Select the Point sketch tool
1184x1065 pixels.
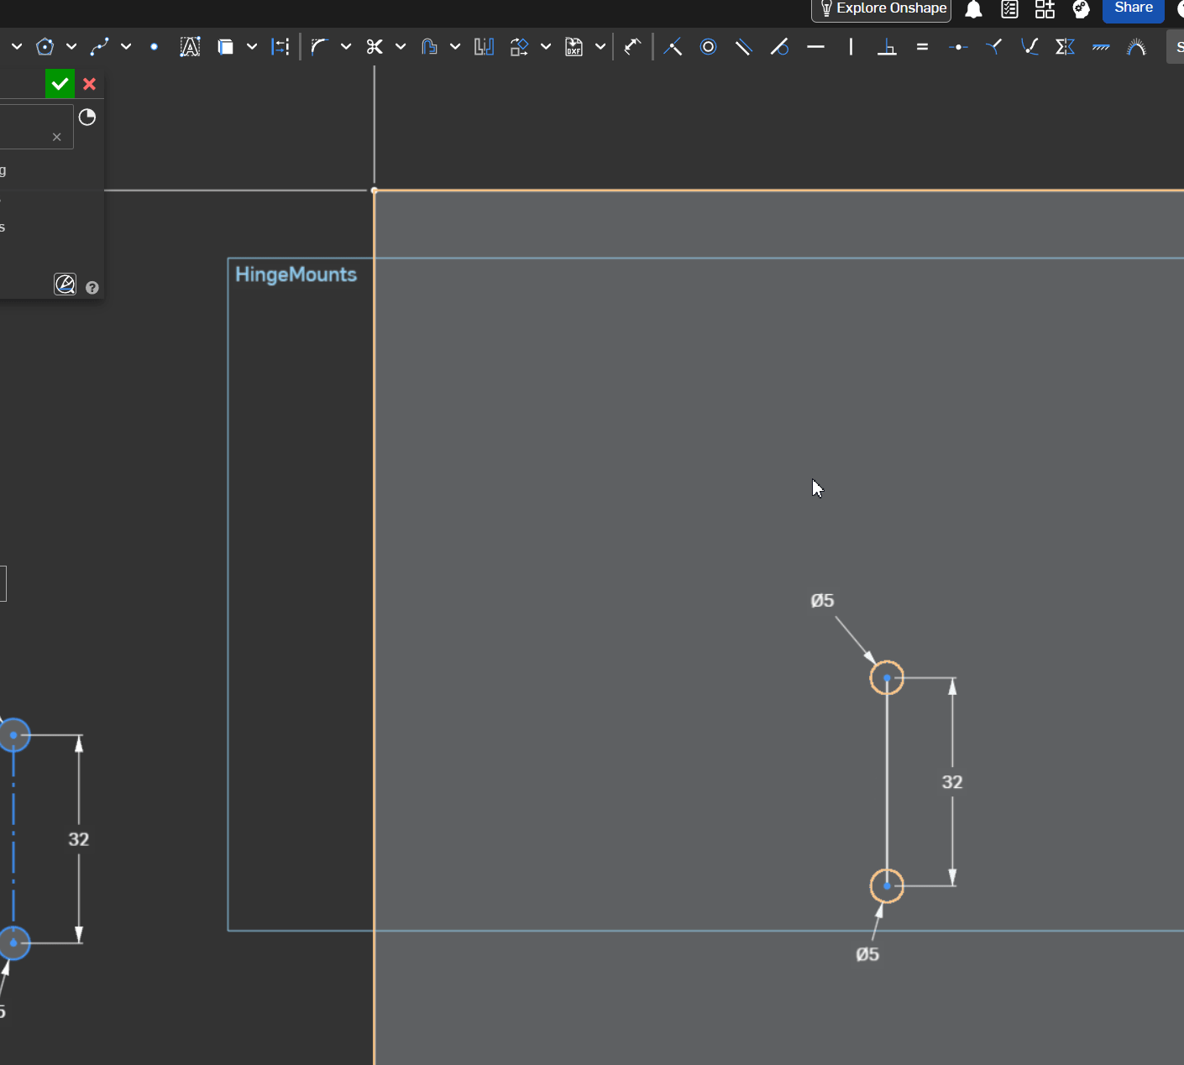(x=154, y=47)
